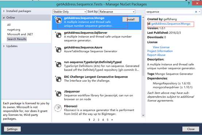Click the Downloads 0 value
This screenshot has height=135, width=202.
click(165, 37)
